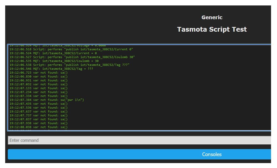The width and height of the screenshot is (277, 168).
Task: Click log entry 19:12:07.536 var not found
Action: click(x=38, y=108)
